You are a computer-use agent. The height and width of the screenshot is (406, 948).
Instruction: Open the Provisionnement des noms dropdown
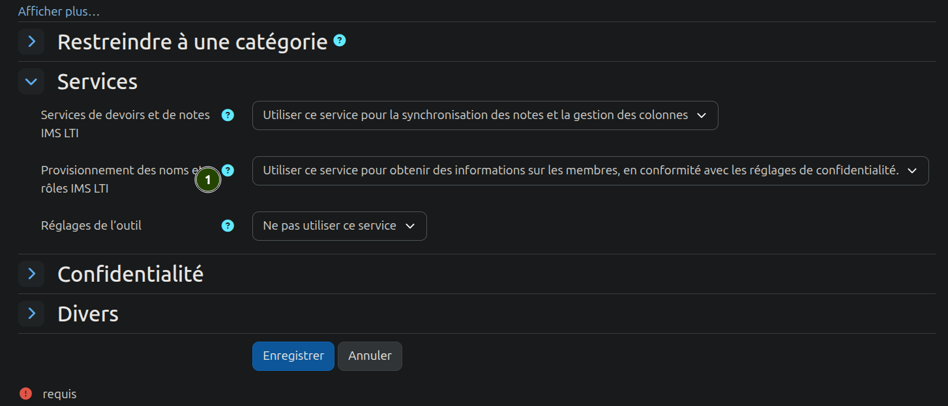pos(590,170)
